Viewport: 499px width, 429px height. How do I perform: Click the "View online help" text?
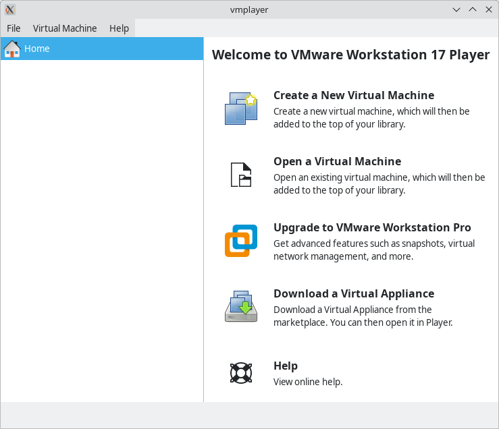(x=307, y=382)
